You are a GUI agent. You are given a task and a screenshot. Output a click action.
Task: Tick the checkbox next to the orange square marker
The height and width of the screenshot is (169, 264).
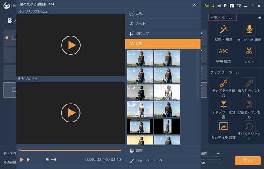click(14, 38)
